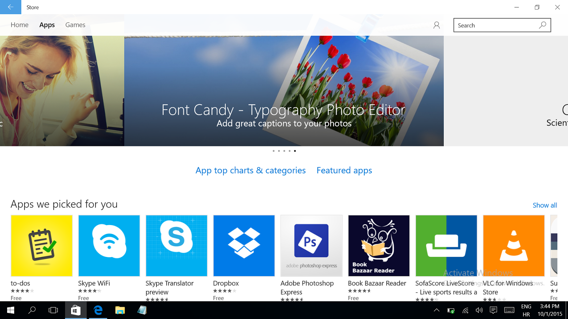Expand hidden system tray icons chevron
Image resolution: width=568 pixels, height=319 pixels.
pos(437,310)
